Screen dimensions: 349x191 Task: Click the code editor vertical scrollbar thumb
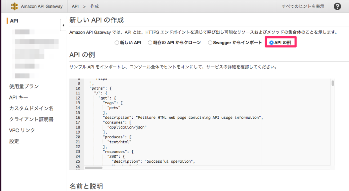point(333,83)
